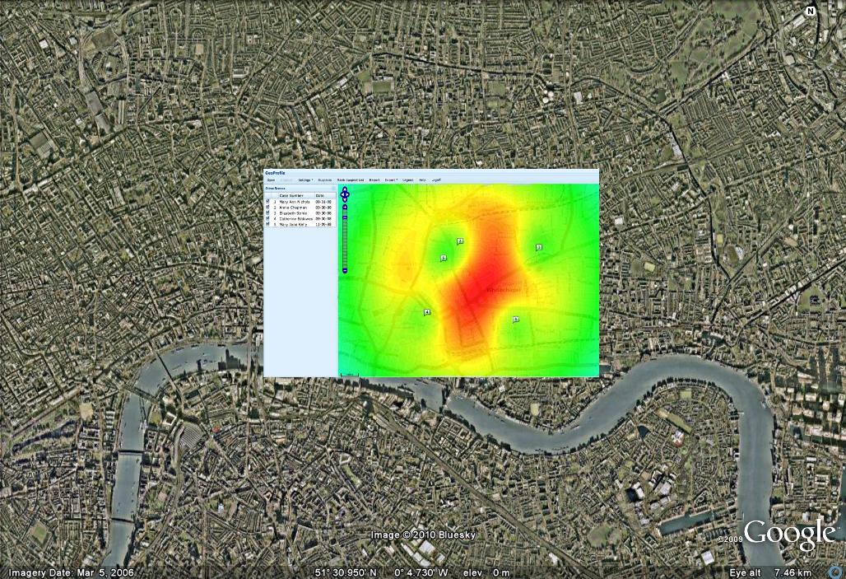Screen dimensions: 846x579
Task: Uncheck the Mary Ann Nichols crime scene
Action: click(x=267, y=201)
